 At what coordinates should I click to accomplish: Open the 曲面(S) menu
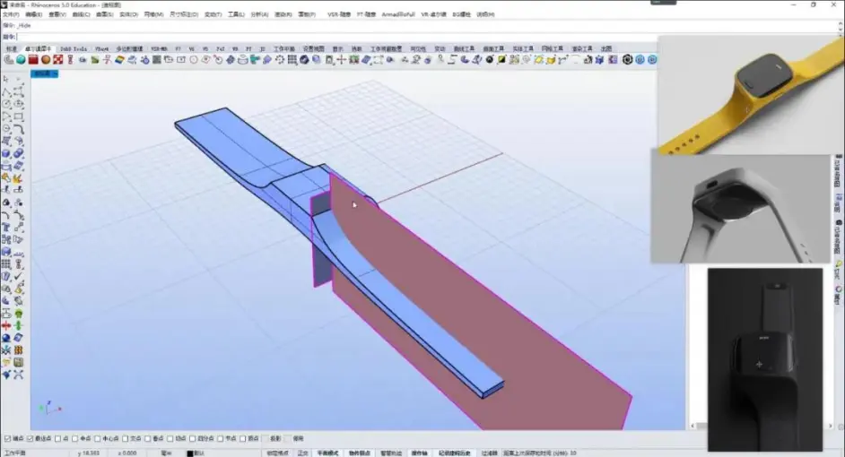point(105,14)
